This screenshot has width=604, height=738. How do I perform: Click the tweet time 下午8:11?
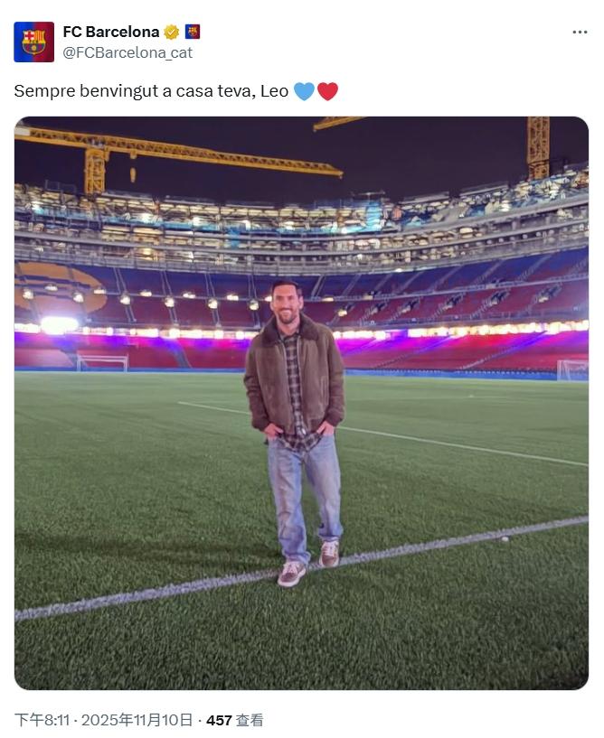[x=42, y=720]
